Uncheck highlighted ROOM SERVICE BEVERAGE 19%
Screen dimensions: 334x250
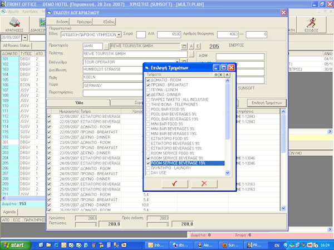(148, 163)
